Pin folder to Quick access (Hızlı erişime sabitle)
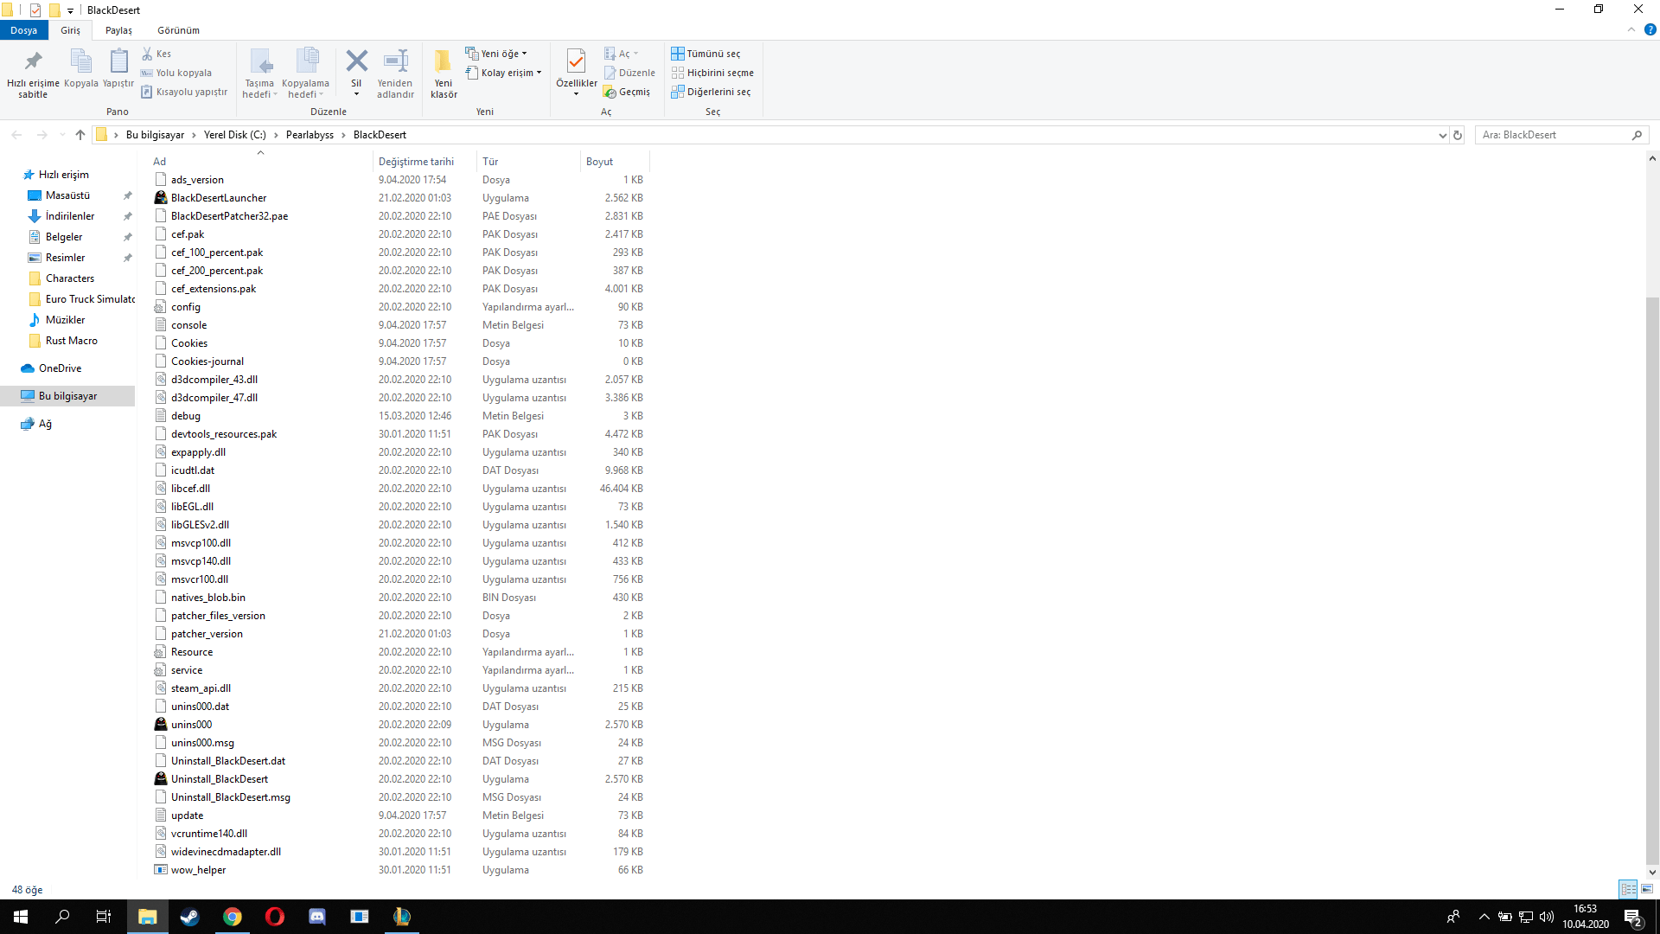 pyautogui.click(x=33, y=74)
